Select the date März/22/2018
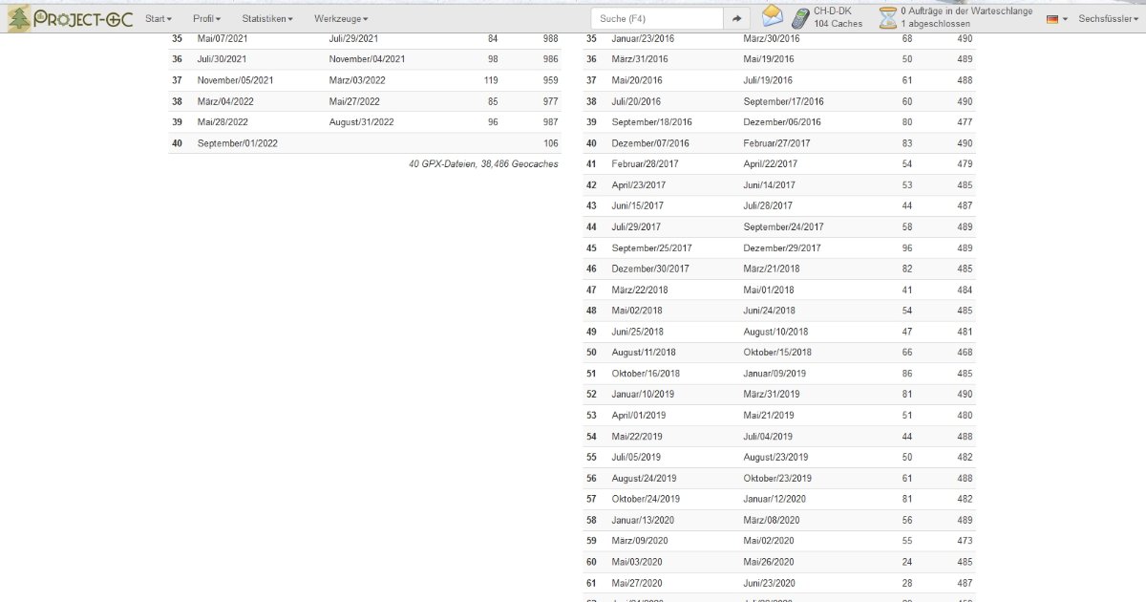This screenshot has height=602, width=1146. point(640,290)
